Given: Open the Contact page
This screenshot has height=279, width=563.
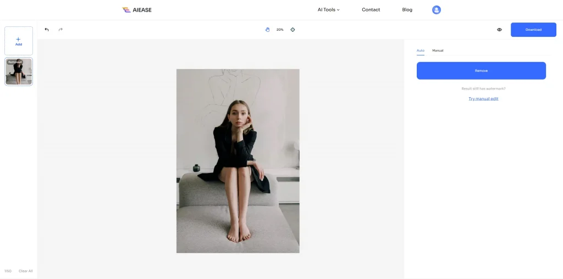Looking at the screenshot, I should tap(371, 10).
